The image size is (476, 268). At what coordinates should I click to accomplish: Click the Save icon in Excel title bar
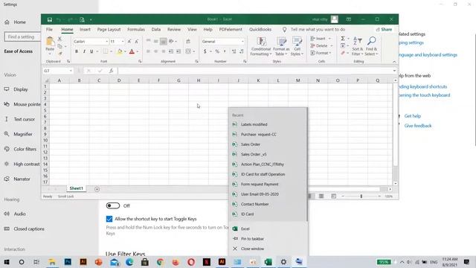50,20
